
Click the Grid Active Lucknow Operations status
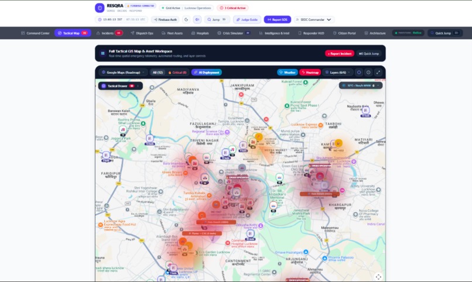[186, 8]
